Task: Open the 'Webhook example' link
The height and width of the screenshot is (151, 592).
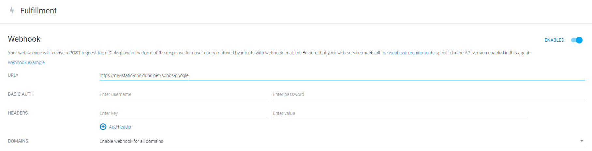Action: tap(26, 62)
